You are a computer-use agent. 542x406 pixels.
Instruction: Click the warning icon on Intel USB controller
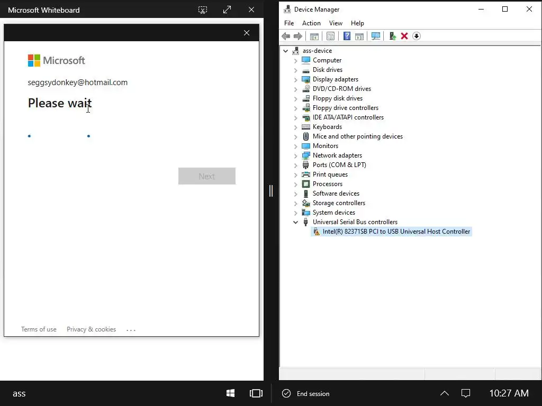coord(317,232)
